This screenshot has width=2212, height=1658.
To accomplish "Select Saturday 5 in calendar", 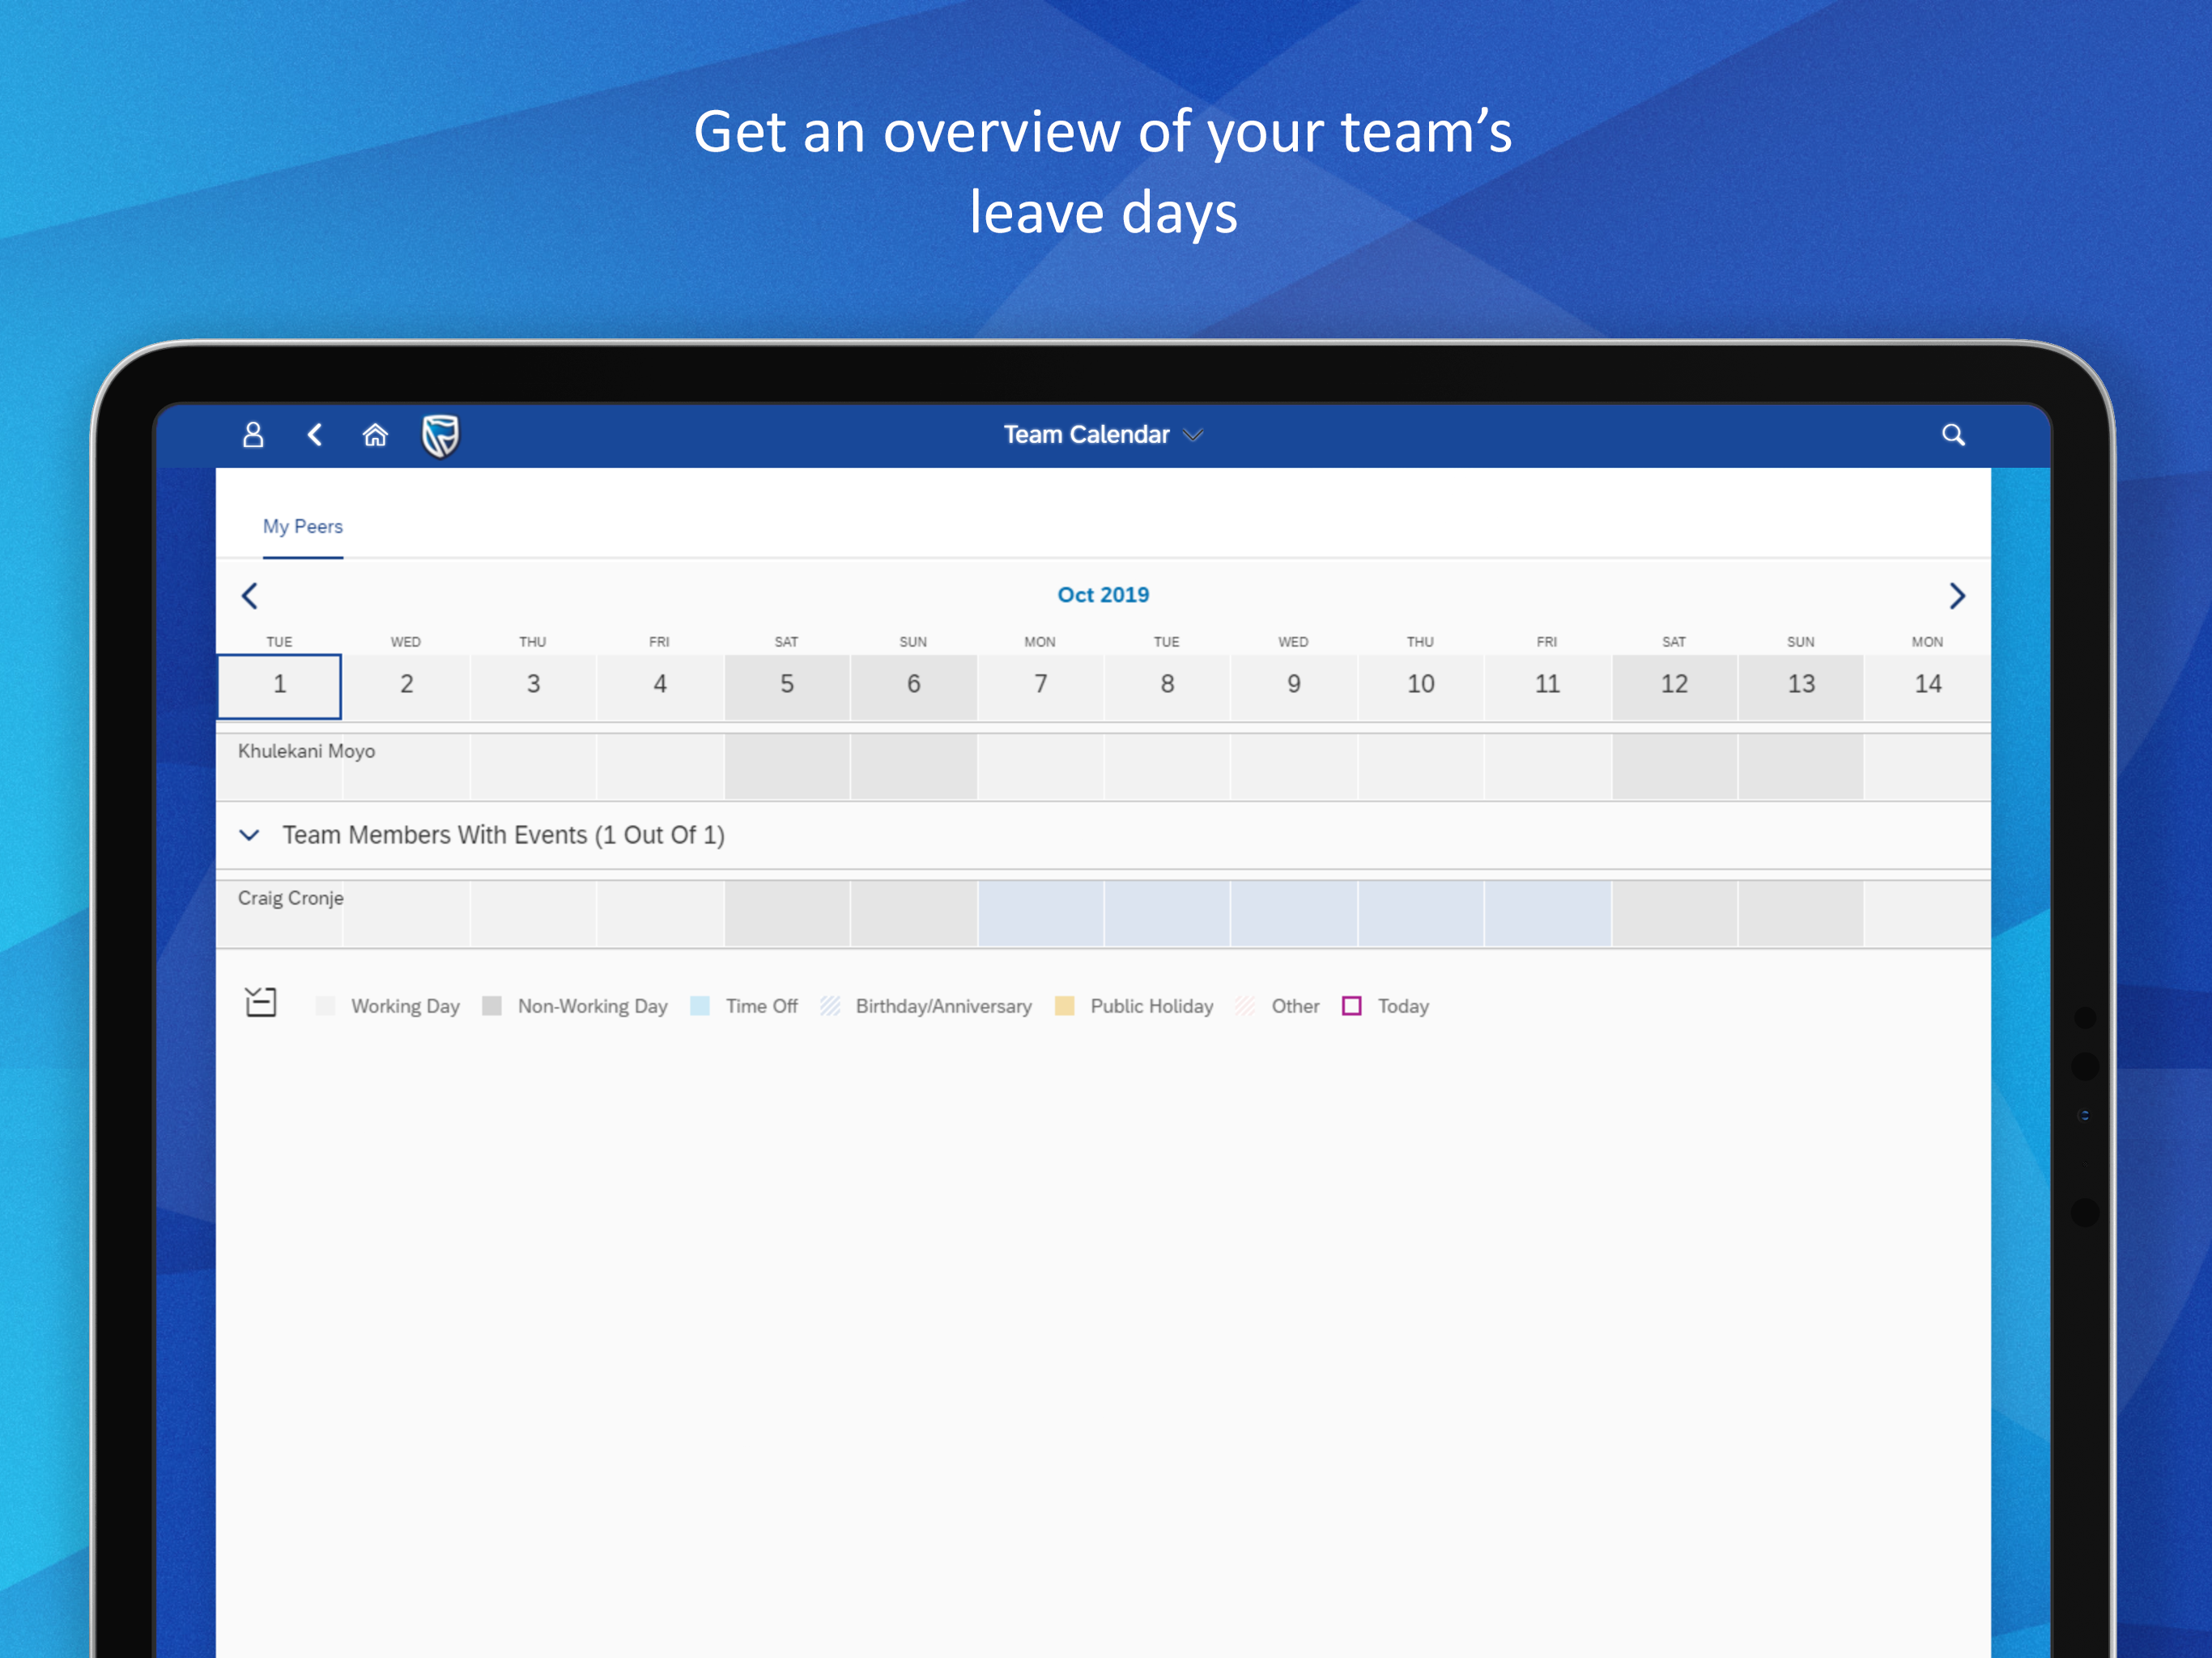I will coord(787,686).
